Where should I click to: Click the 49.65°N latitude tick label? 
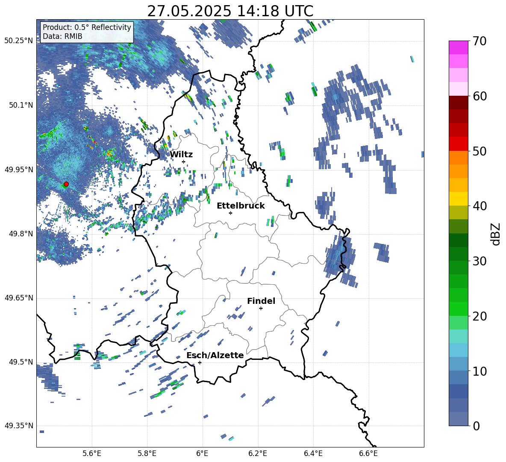tap(19, 298)
